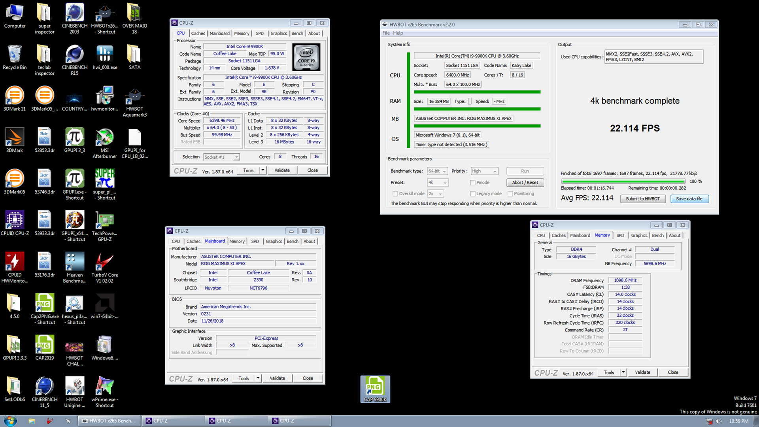Open the 3DMark 11 desktop icon
The width and height of the screenshot is (759, 427).
pos(15,99)
